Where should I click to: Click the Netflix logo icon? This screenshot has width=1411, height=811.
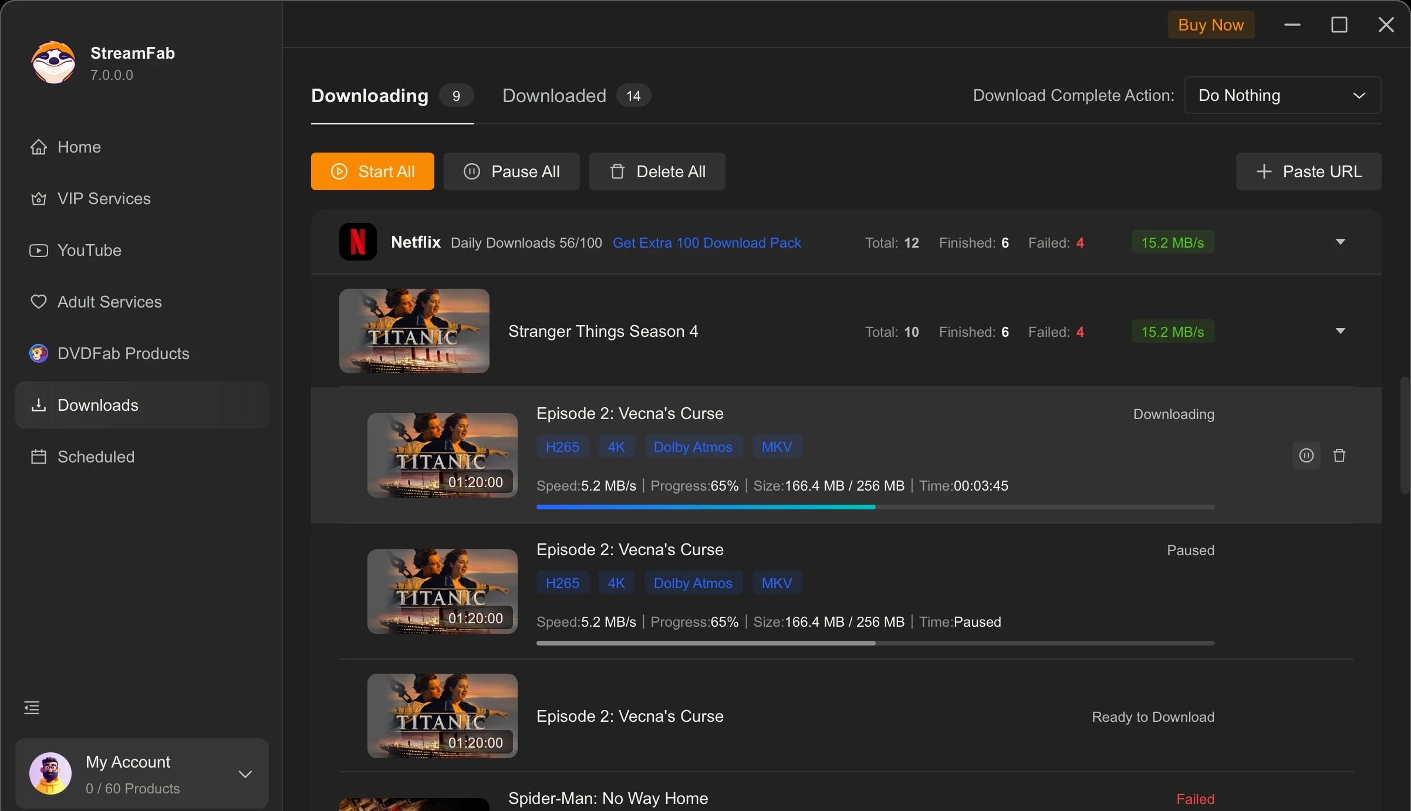point(358,242)
